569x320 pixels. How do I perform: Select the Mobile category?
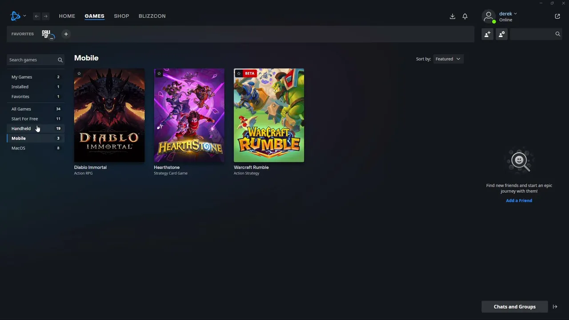pyautogui.click(x=36, y=138)
